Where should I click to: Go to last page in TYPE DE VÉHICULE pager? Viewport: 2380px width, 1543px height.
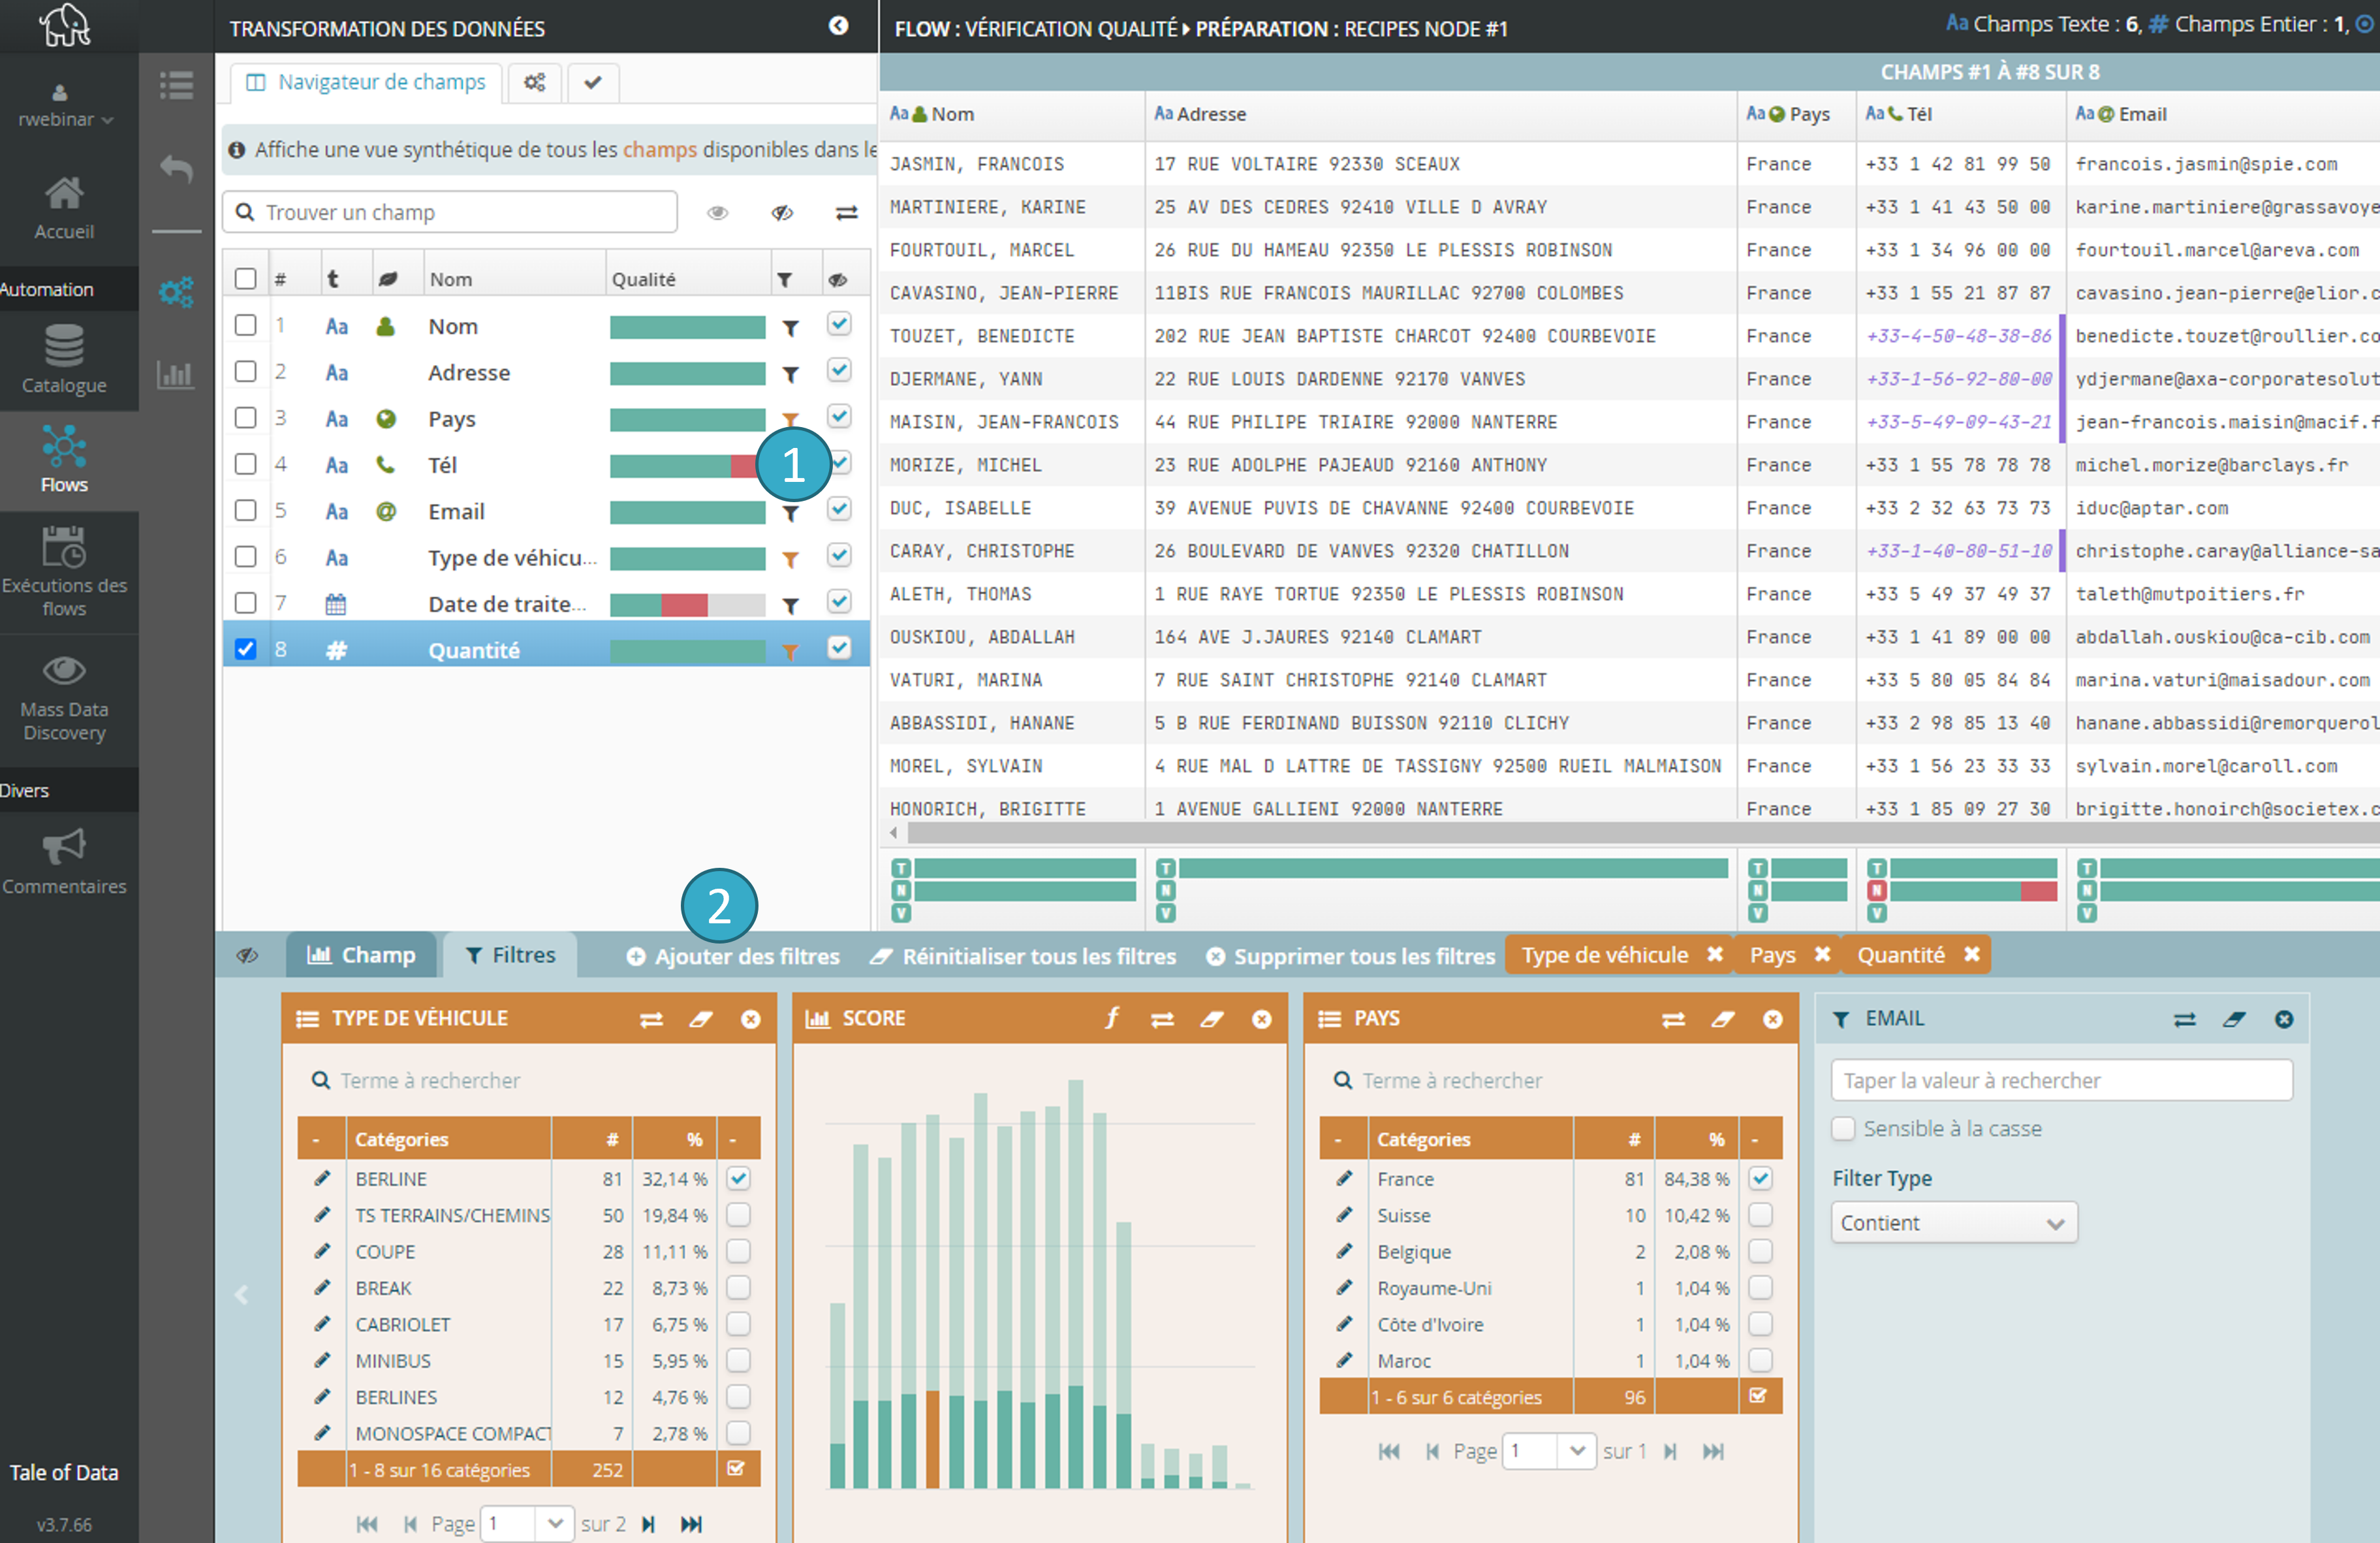(691, 1523)
